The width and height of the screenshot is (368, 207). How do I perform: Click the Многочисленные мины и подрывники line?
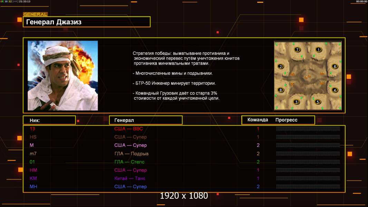click(173, 73)
